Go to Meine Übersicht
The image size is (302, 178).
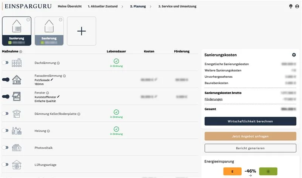(x=70, y=6)
